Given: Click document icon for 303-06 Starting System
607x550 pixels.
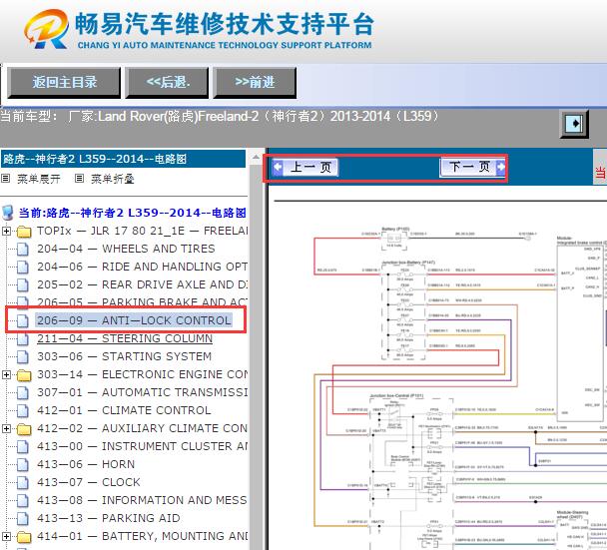Looking at the screenshot, I should click(23, 357).
